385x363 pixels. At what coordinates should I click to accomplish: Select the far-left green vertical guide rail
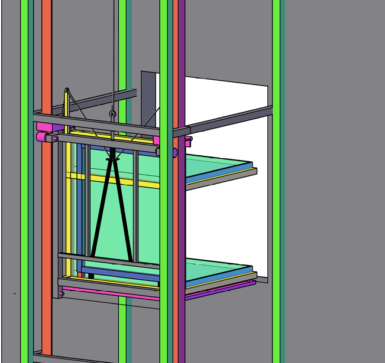[24, 236]
